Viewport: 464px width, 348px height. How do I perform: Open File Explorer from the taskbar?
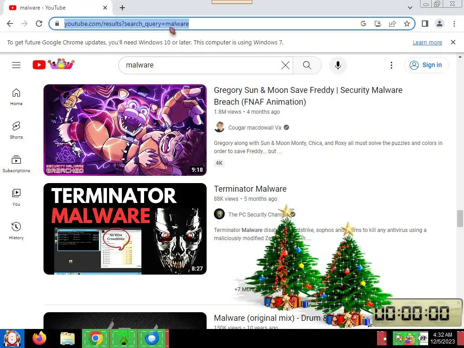[68, 339]
